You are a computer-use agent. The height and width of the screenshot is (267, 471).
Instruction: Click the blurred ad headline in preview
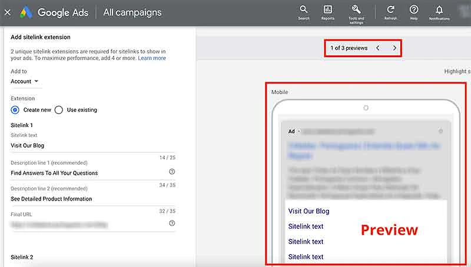[363, 151]
